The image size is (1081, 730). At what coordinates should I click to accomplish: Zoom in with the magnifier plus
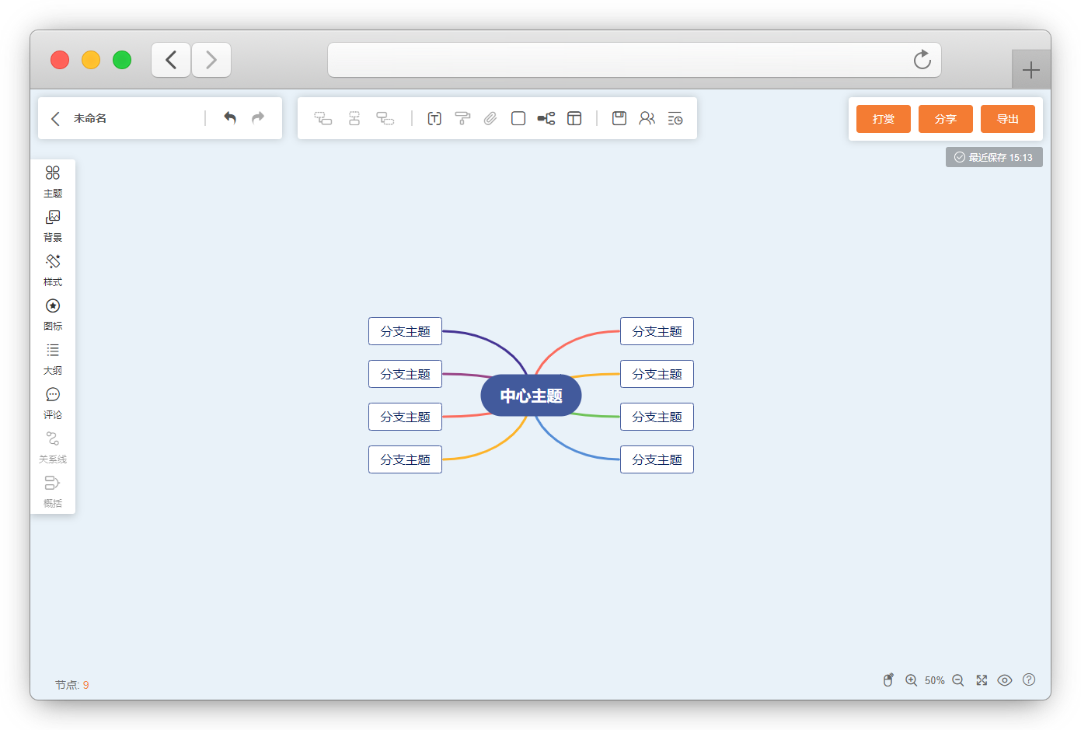pos(912,680)
